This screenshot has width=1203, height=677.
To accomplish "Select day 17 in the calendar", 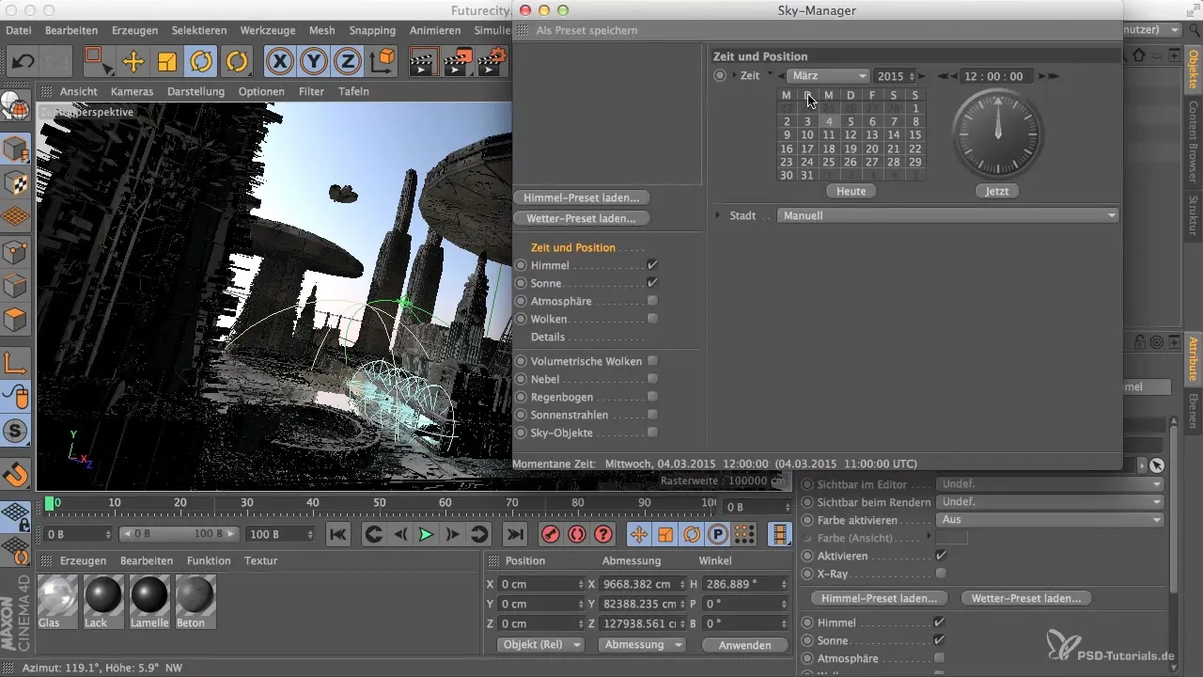I will (x=807, y=149).
